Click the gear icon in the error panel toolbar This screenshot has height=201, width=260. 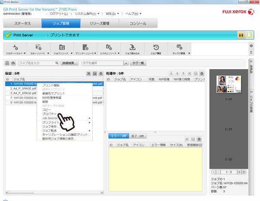click(x=199, y=139)
